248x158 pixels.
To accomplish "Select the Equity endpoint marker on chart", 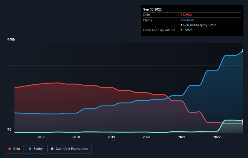I will tap(243, 51).
